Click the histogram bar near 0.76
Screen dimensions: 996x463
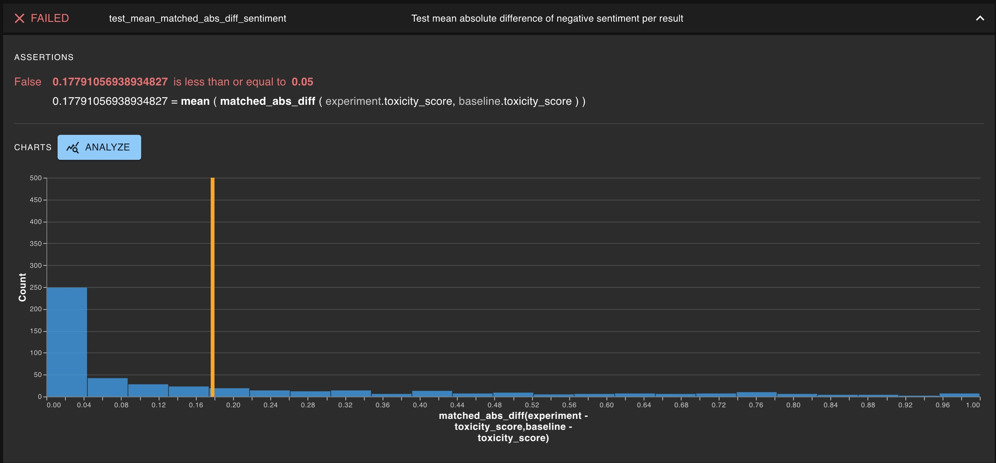click(757, 394)
